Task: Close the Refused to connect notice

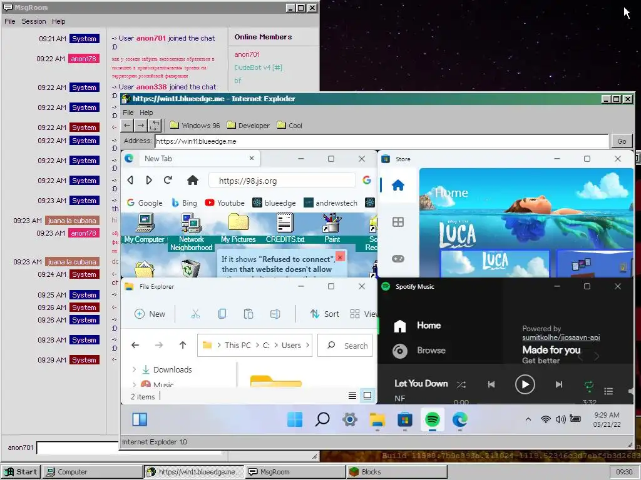Action: (x=340, y=257)
